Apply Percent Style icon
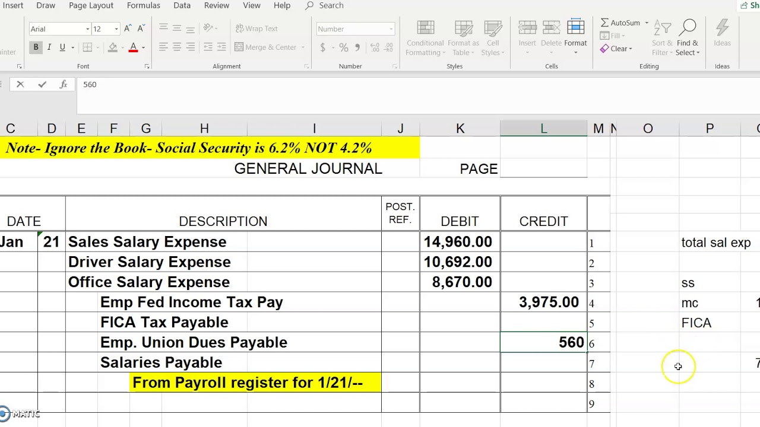760x427 pixels. [x=344, y=47]
